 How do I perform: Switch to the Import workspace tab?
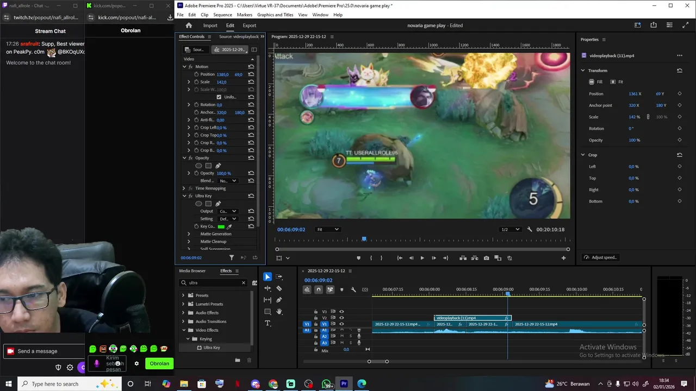(210, 26)
